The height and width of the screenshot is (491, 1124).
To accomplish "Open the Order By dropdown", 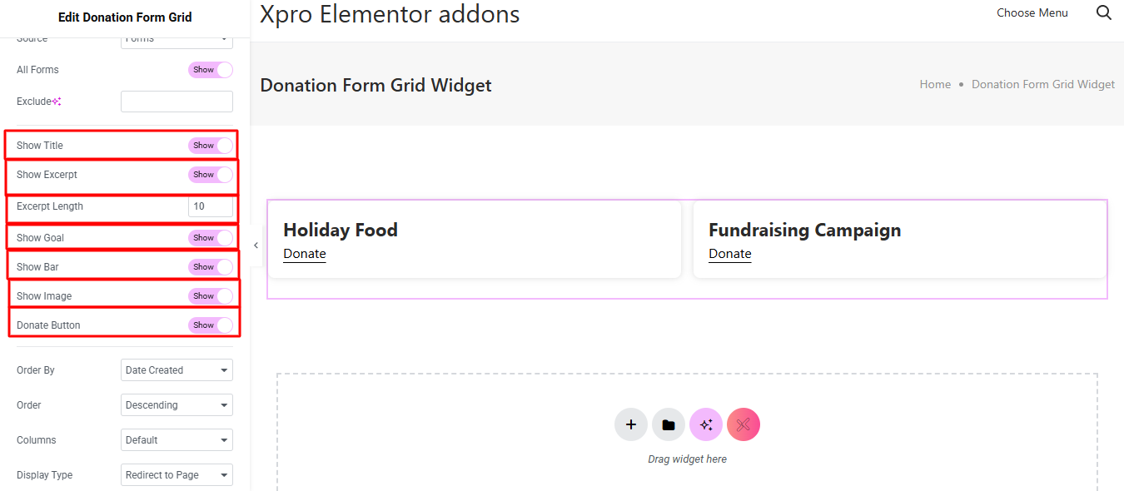I will (177, 370).
